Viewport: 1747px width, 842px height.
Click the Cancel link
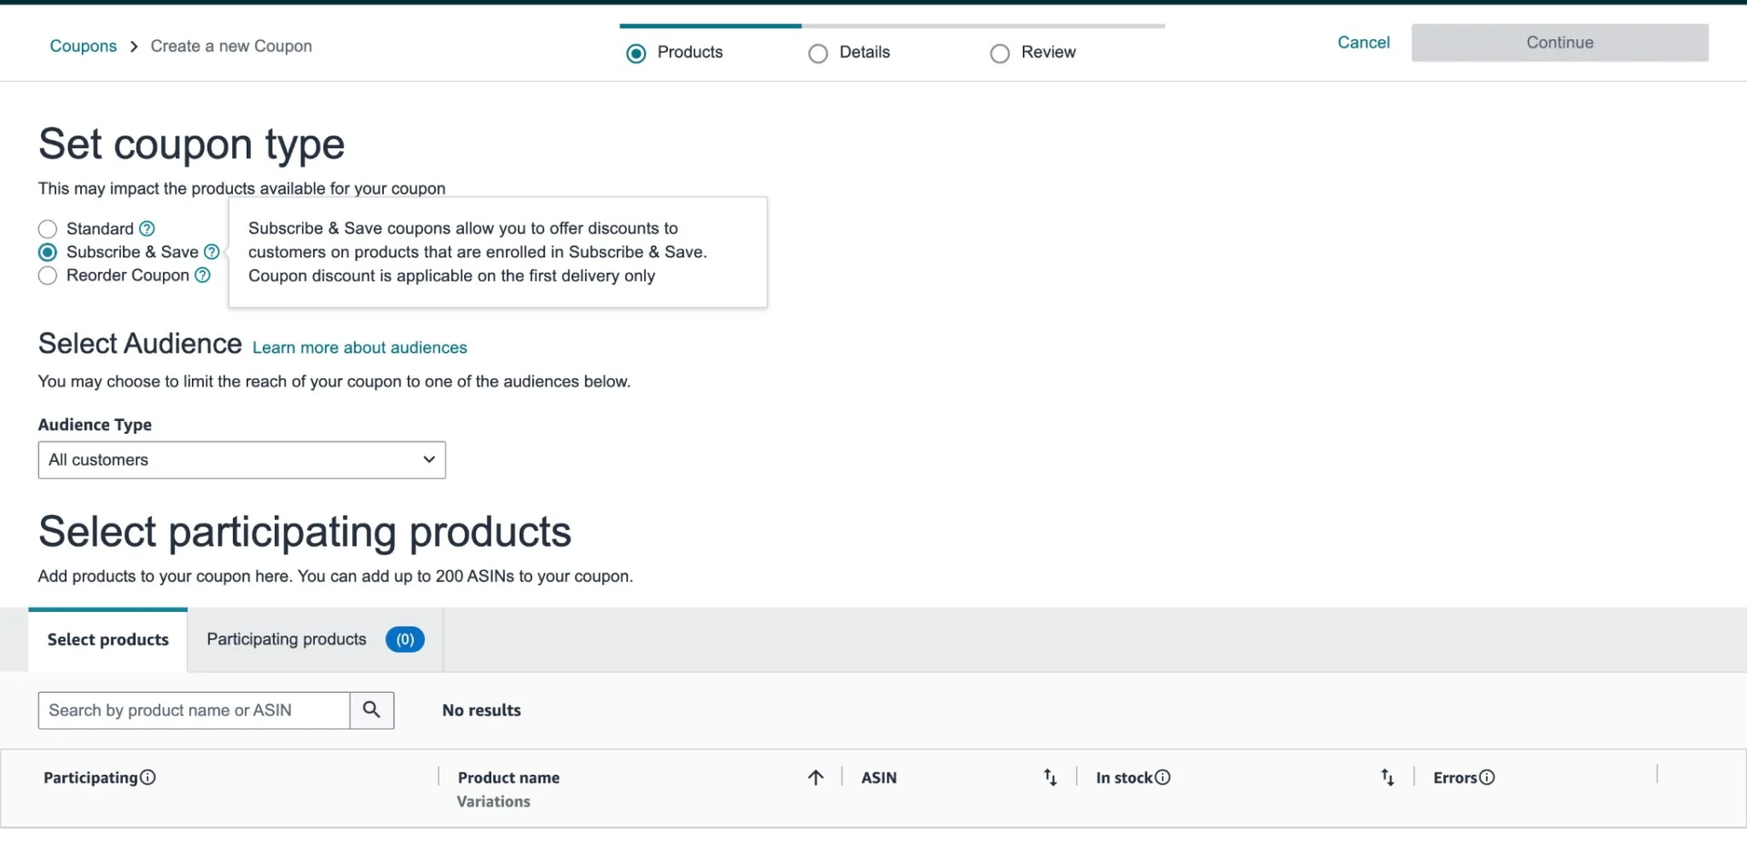[x=1363, y=43]
